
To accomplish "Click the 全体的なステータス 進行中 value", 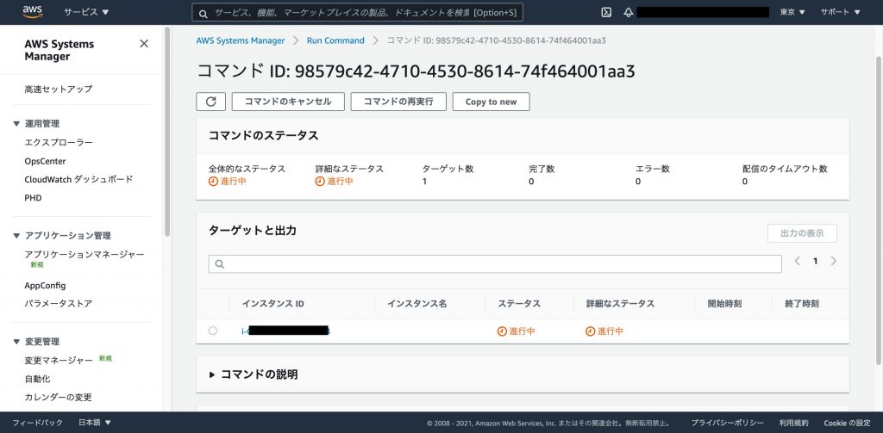I will tap(228, 181).
